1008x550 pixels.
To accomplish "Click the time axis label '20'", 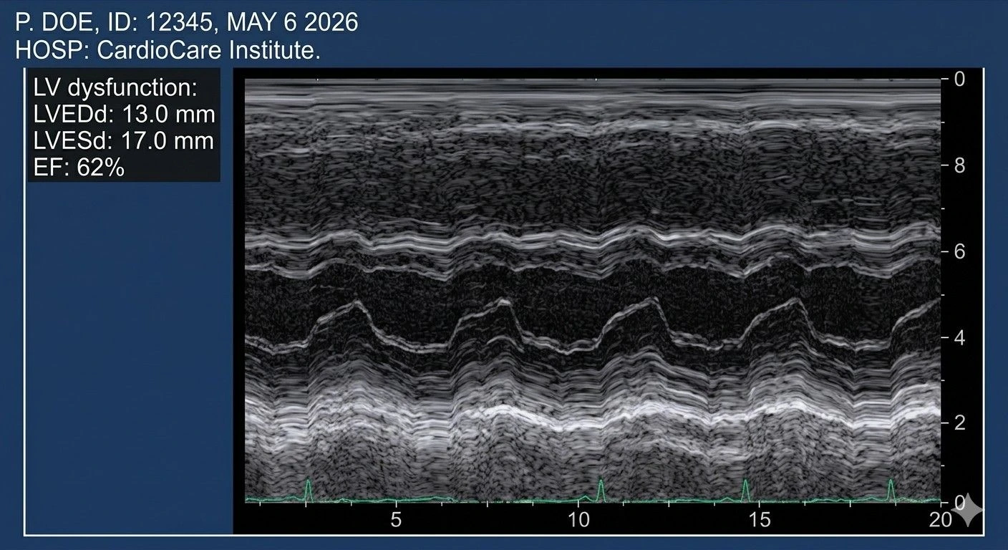I will (x=942, y=520).
